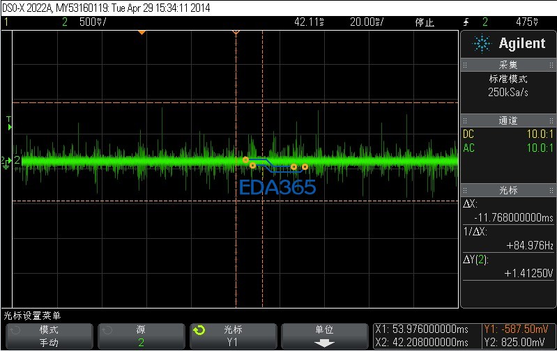
Task: Click the hollow time reference marker at the top
Action: click(236, 33)
